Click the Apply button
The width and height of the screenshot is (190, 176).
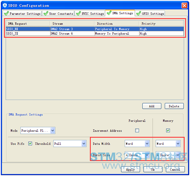coord(131,169)
